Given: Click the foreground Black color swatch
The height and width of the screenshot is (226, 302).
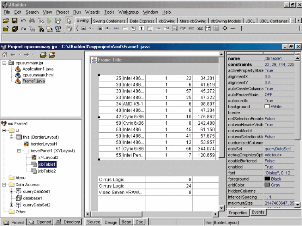Looking at the screenshot, I should click(x=267, y=179).
